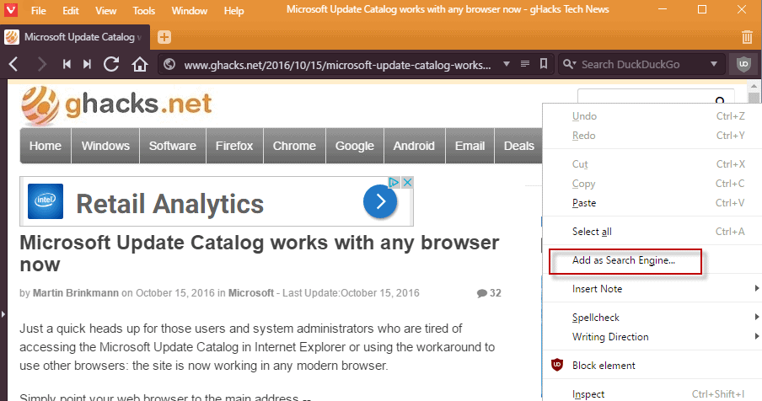Image resolution: width=762 pixels, height=401 pixels.
Task: Click the address bar URL field
Action: click(x=337, y=65)
